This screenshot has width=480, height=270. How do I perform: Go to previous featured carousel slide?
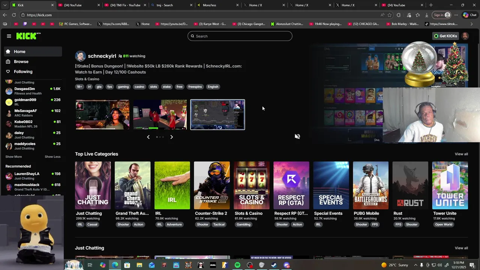click(x=148, y=137)
